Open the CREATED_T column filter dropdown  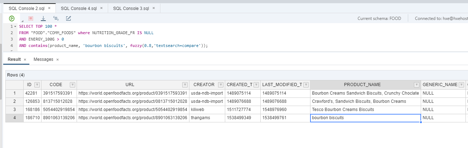click(x=256, y=85)
